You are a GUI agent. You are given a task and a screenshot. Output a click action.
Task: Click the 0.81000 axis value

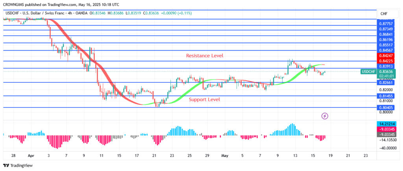[386, 101]
